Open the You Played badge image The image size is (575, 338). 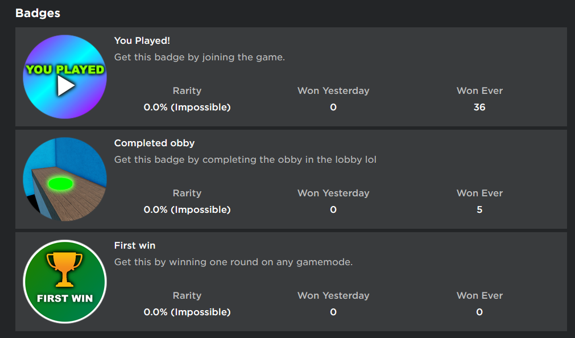pos(65,77)
